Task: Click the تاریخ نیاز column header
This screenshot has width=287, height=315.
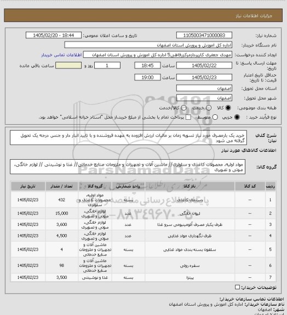Action: (28, 186)
